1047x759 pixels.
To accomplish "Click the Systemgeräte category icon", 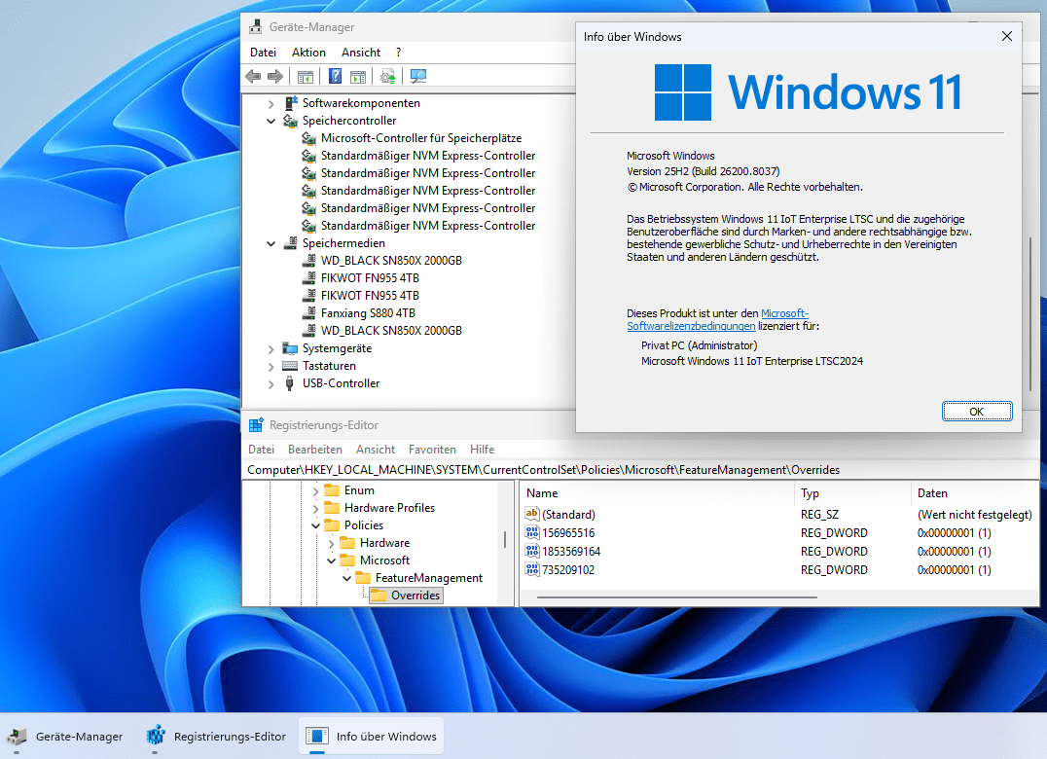I will [x=290, y=348].
